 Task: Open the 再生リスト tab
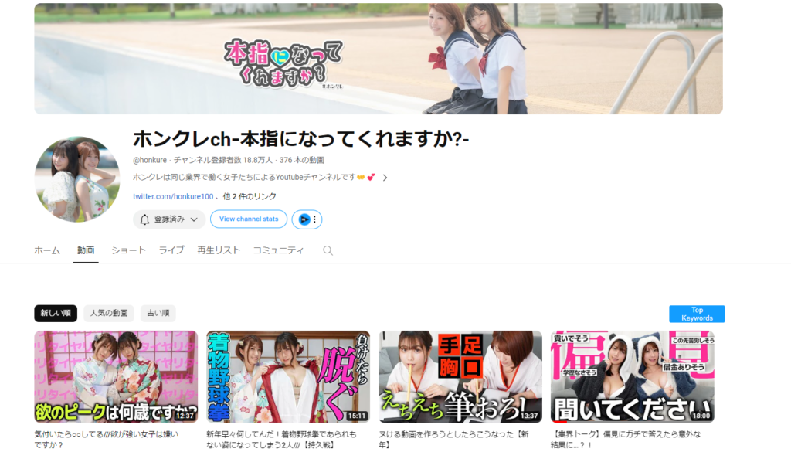pyautogui.click(x=219, y=250)
